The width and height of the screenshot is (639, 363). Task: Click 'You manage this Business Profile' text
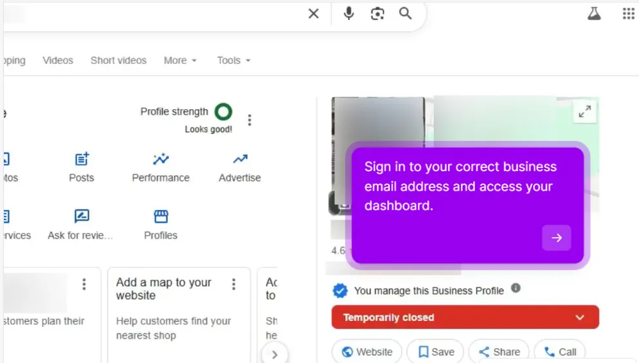[x=429, y=291]
